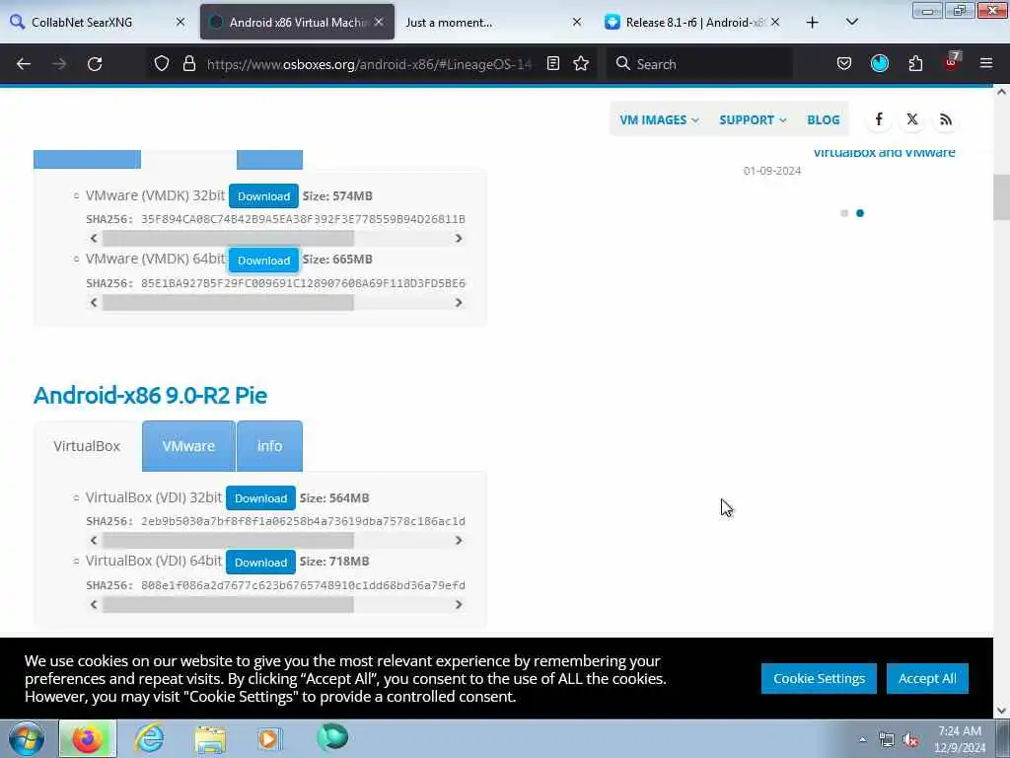The height and width of the screenshot is (758, 1010).
Task: Reload the page with the refresh icon
Action: tap(95, 64)
